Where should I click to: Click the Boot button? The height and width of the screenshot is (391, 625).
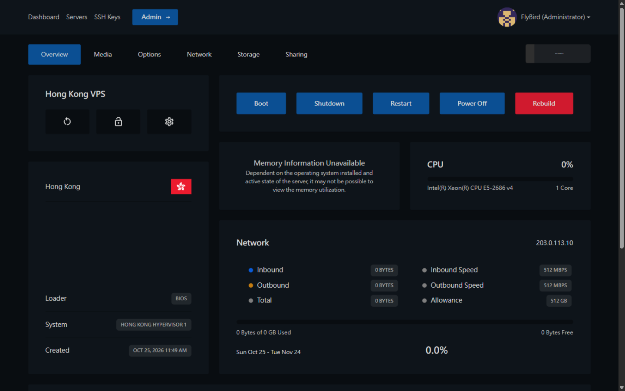(261, 103)
